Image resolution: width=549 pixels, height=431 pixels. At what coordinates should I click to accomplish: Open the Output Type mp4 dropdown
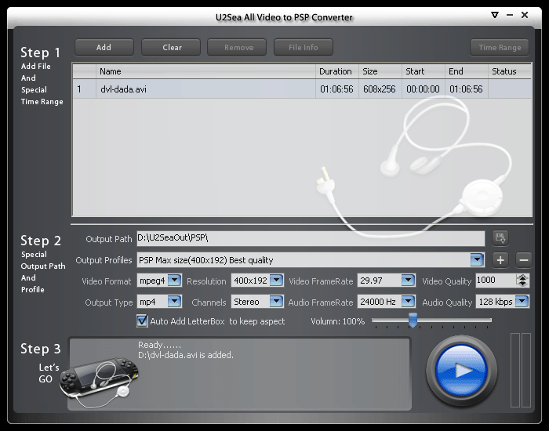click(x=174, y=302)
